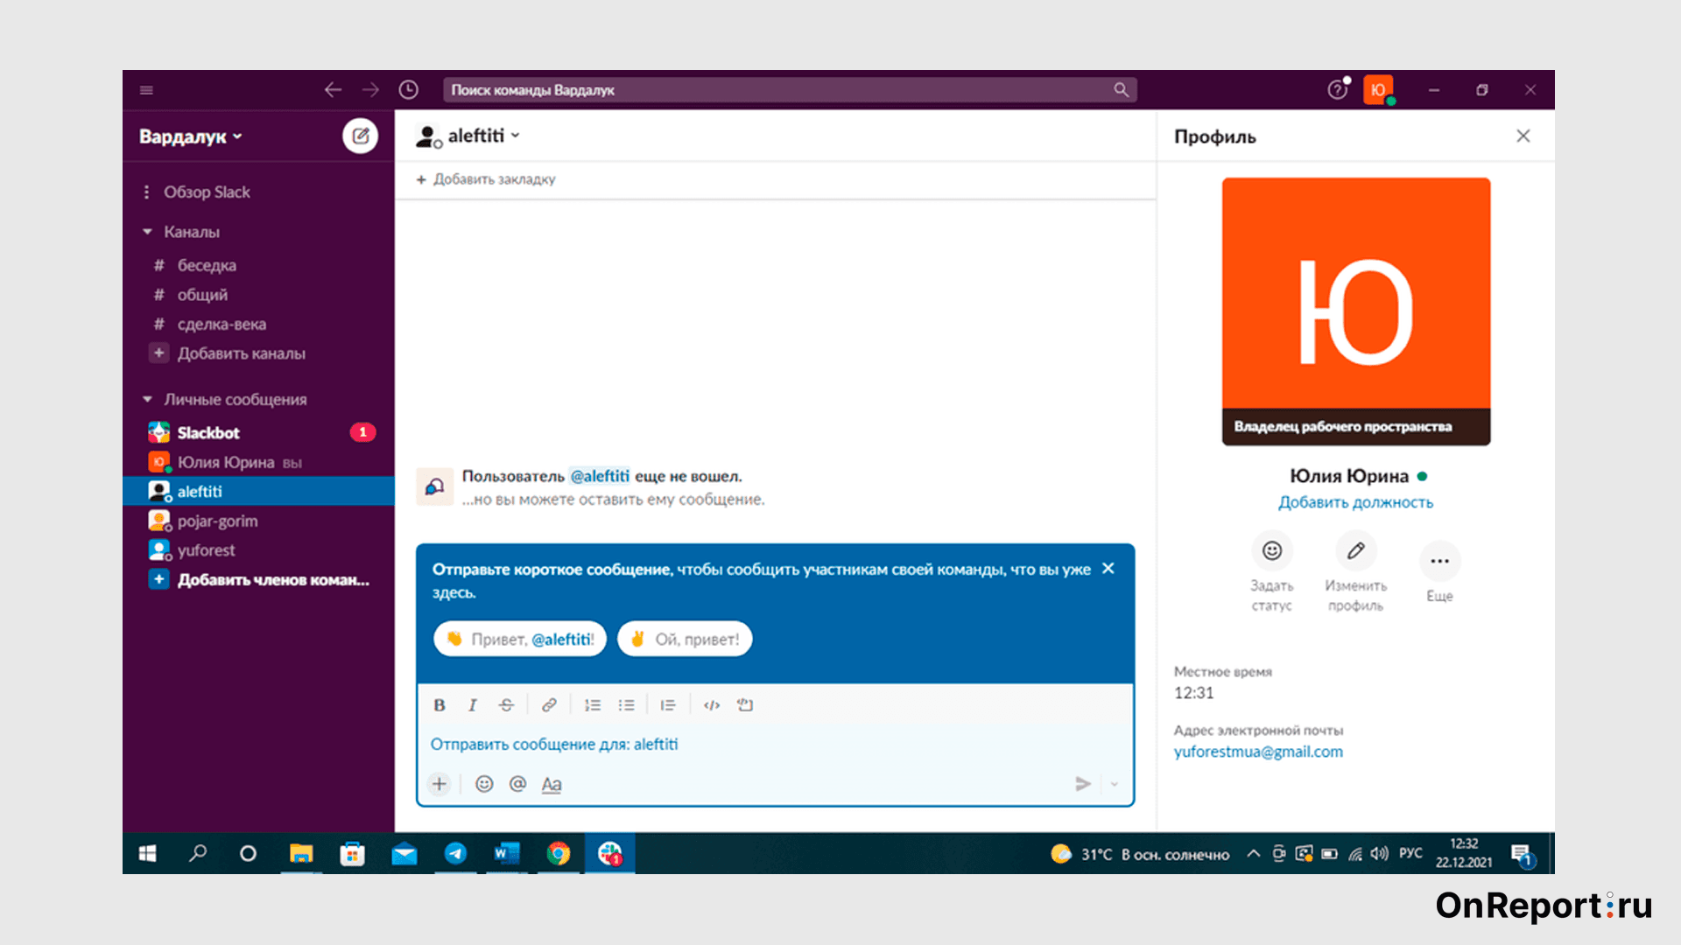Click yuforestmua@gmail.com email link
Screen dimensions: 1681x945
pos(1258,752)
